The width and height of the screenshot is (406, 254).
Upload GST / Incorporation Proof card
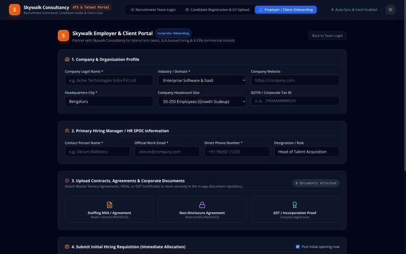(295, 209)
